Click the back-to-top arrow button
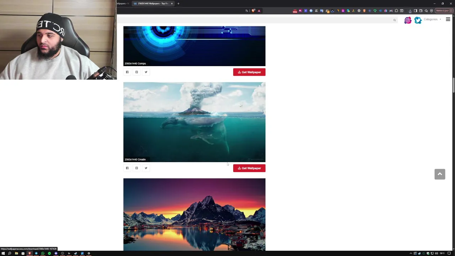 coord(440,174)
